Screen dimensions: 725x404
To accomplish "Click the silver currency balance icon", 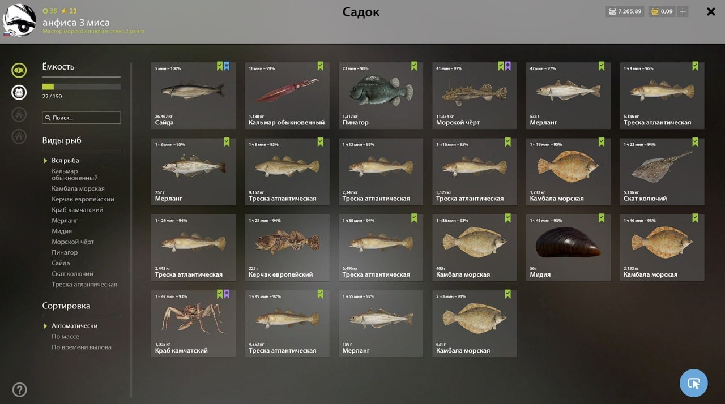I will coord(611,11).
